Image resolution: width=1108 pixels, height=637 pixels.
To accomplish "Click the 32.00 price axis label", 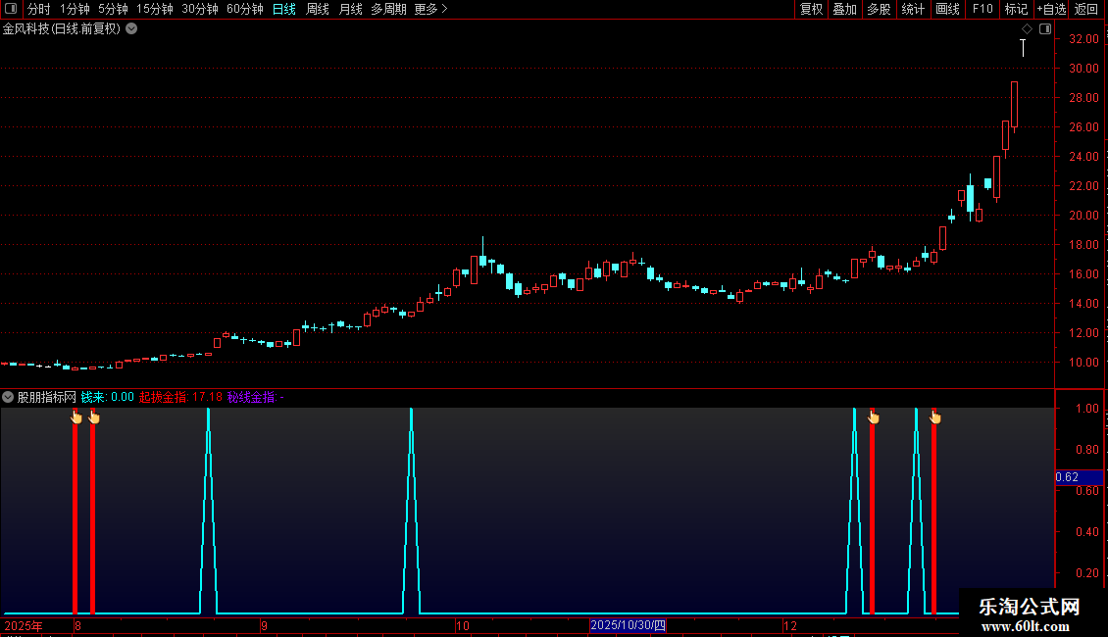I will pos(1083,39).
